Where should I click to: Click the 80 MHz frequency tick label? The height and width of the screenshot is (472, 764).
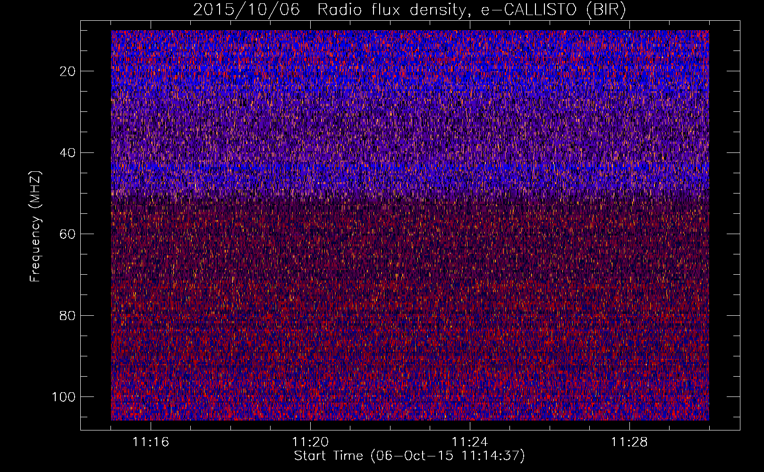point(68,315)
